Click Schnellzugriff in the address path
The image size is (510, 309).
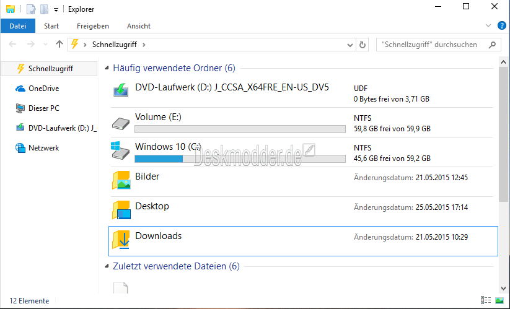[115, 45]
